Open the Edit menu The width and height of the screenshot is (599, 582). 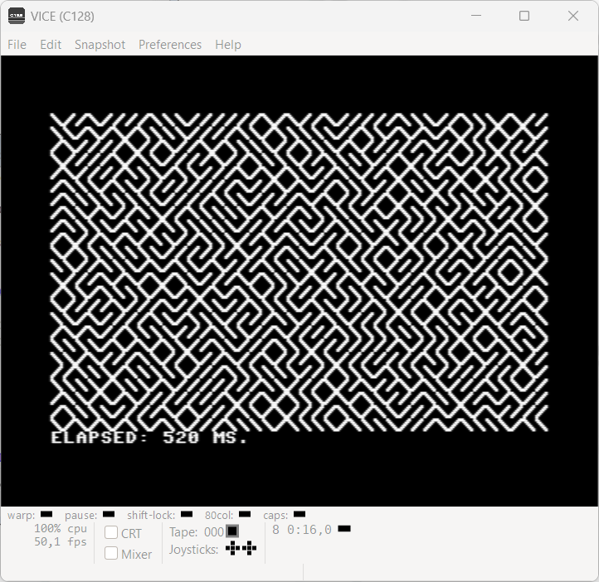(x=51, y=45)
